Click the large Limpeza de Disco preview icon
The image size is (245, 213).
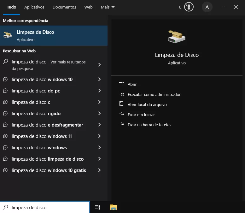coord(177,37)
